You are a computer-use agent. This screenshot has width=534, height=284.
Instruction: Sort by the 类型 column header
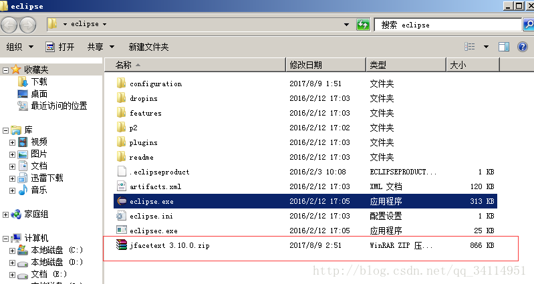pyautogui.click(x=406, y=65)
